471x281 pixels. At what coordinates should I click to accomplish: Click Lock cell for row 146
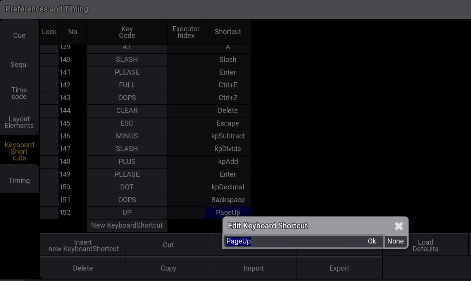[x=49, y=136]
